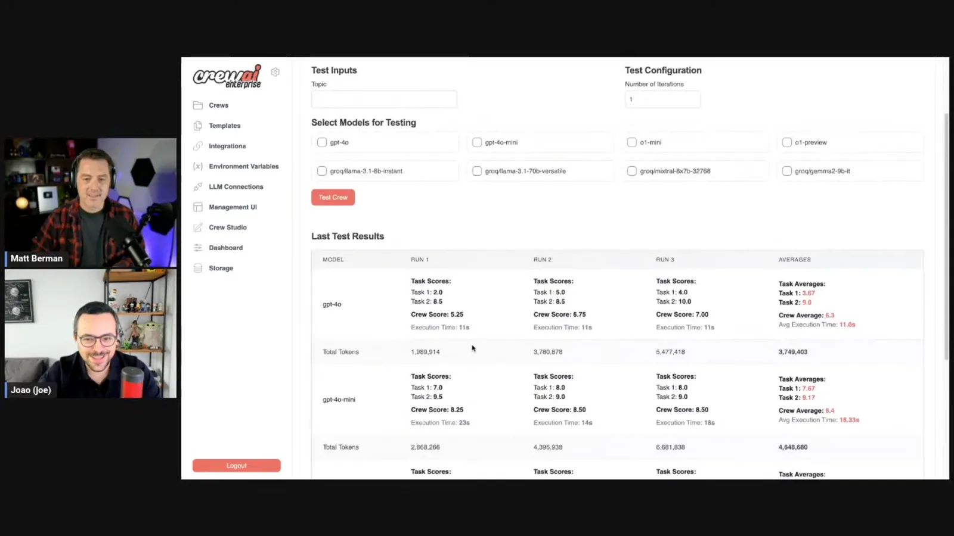954x536 pixels.
Task: Click the gpt-4o row label in results
Action: [332, 304]
